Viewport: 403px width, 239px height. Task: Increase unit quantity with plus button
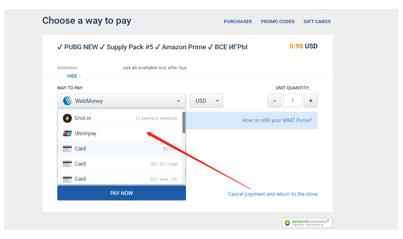(x=311, y=100)
